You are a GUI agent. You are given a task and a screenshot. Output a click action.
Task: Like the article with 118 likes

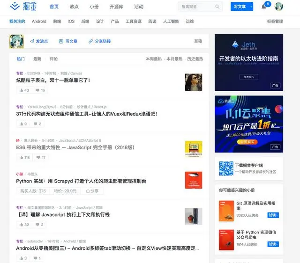click(x=24, y=158)
